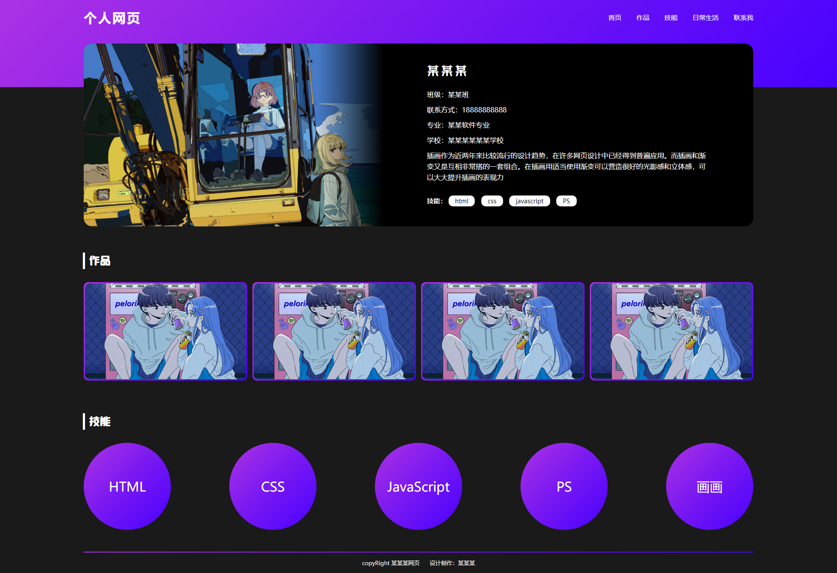Open the first artwork thumbnail
The height and width of the screenshot is (573, 837).
pos(165,331)
